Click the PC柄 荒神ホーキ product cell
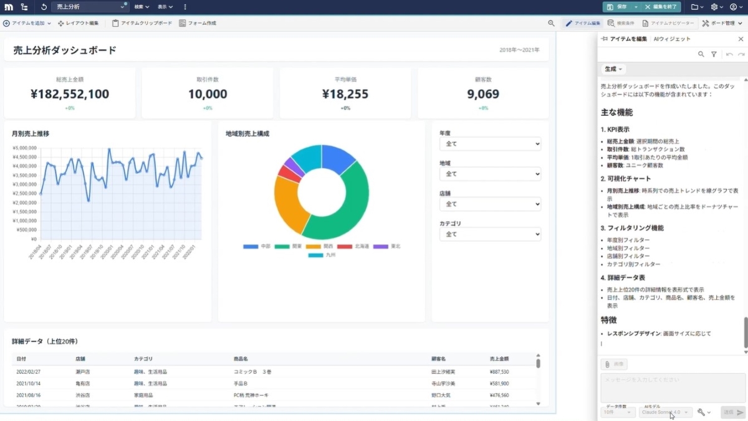Image resolution: width=748 pixels, height=421 pixels. (251, 395)
